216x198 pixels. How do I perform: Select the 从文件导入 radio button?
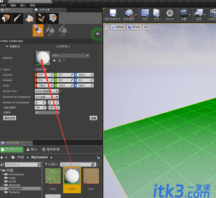tap(54, 46)
